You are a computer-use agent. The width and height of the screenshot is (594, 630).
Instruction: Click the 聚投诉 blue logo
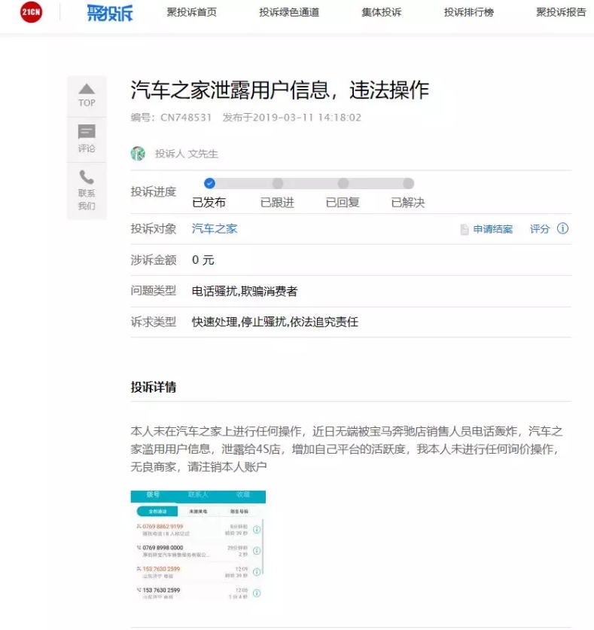pos(110,13)
